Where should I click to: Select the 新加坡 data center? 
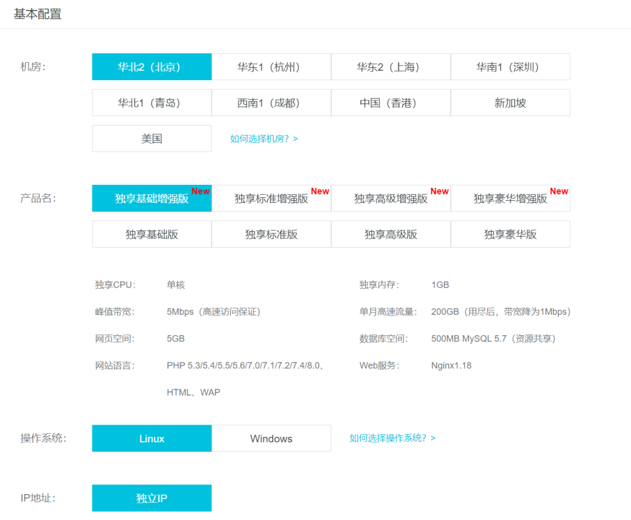click(510, 103)
